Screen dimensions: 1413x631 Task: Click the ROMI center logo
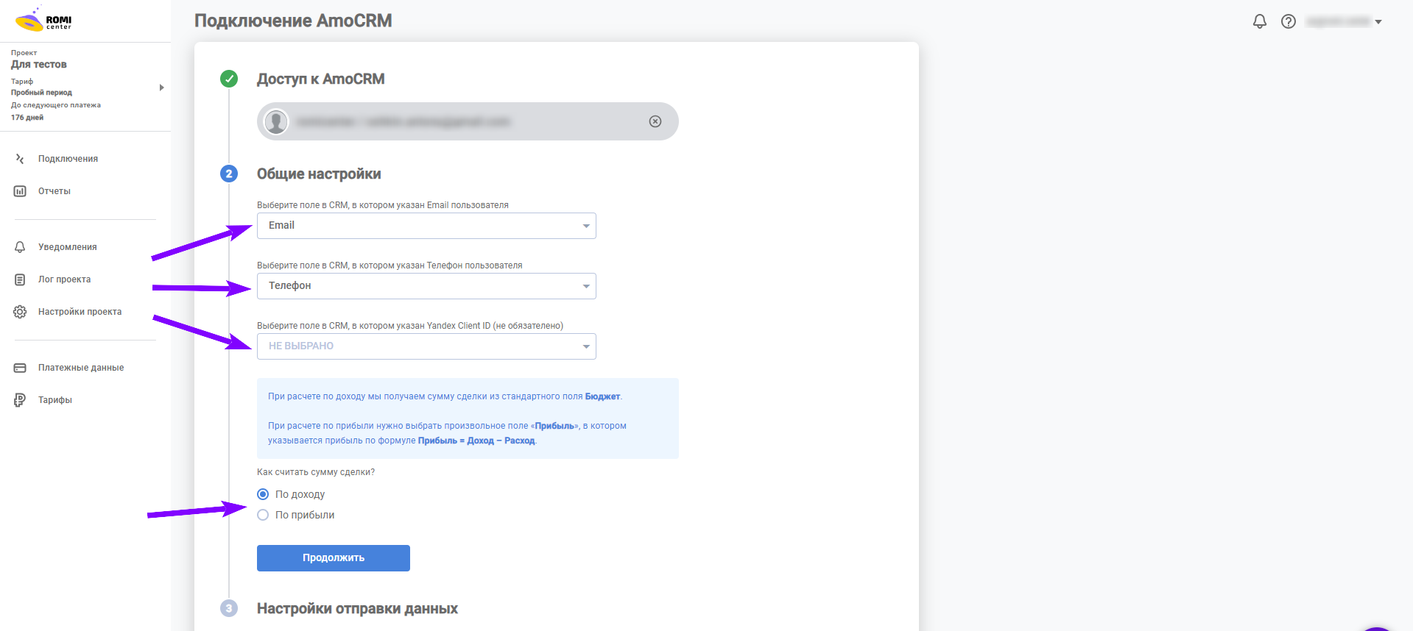click(43, 21)
